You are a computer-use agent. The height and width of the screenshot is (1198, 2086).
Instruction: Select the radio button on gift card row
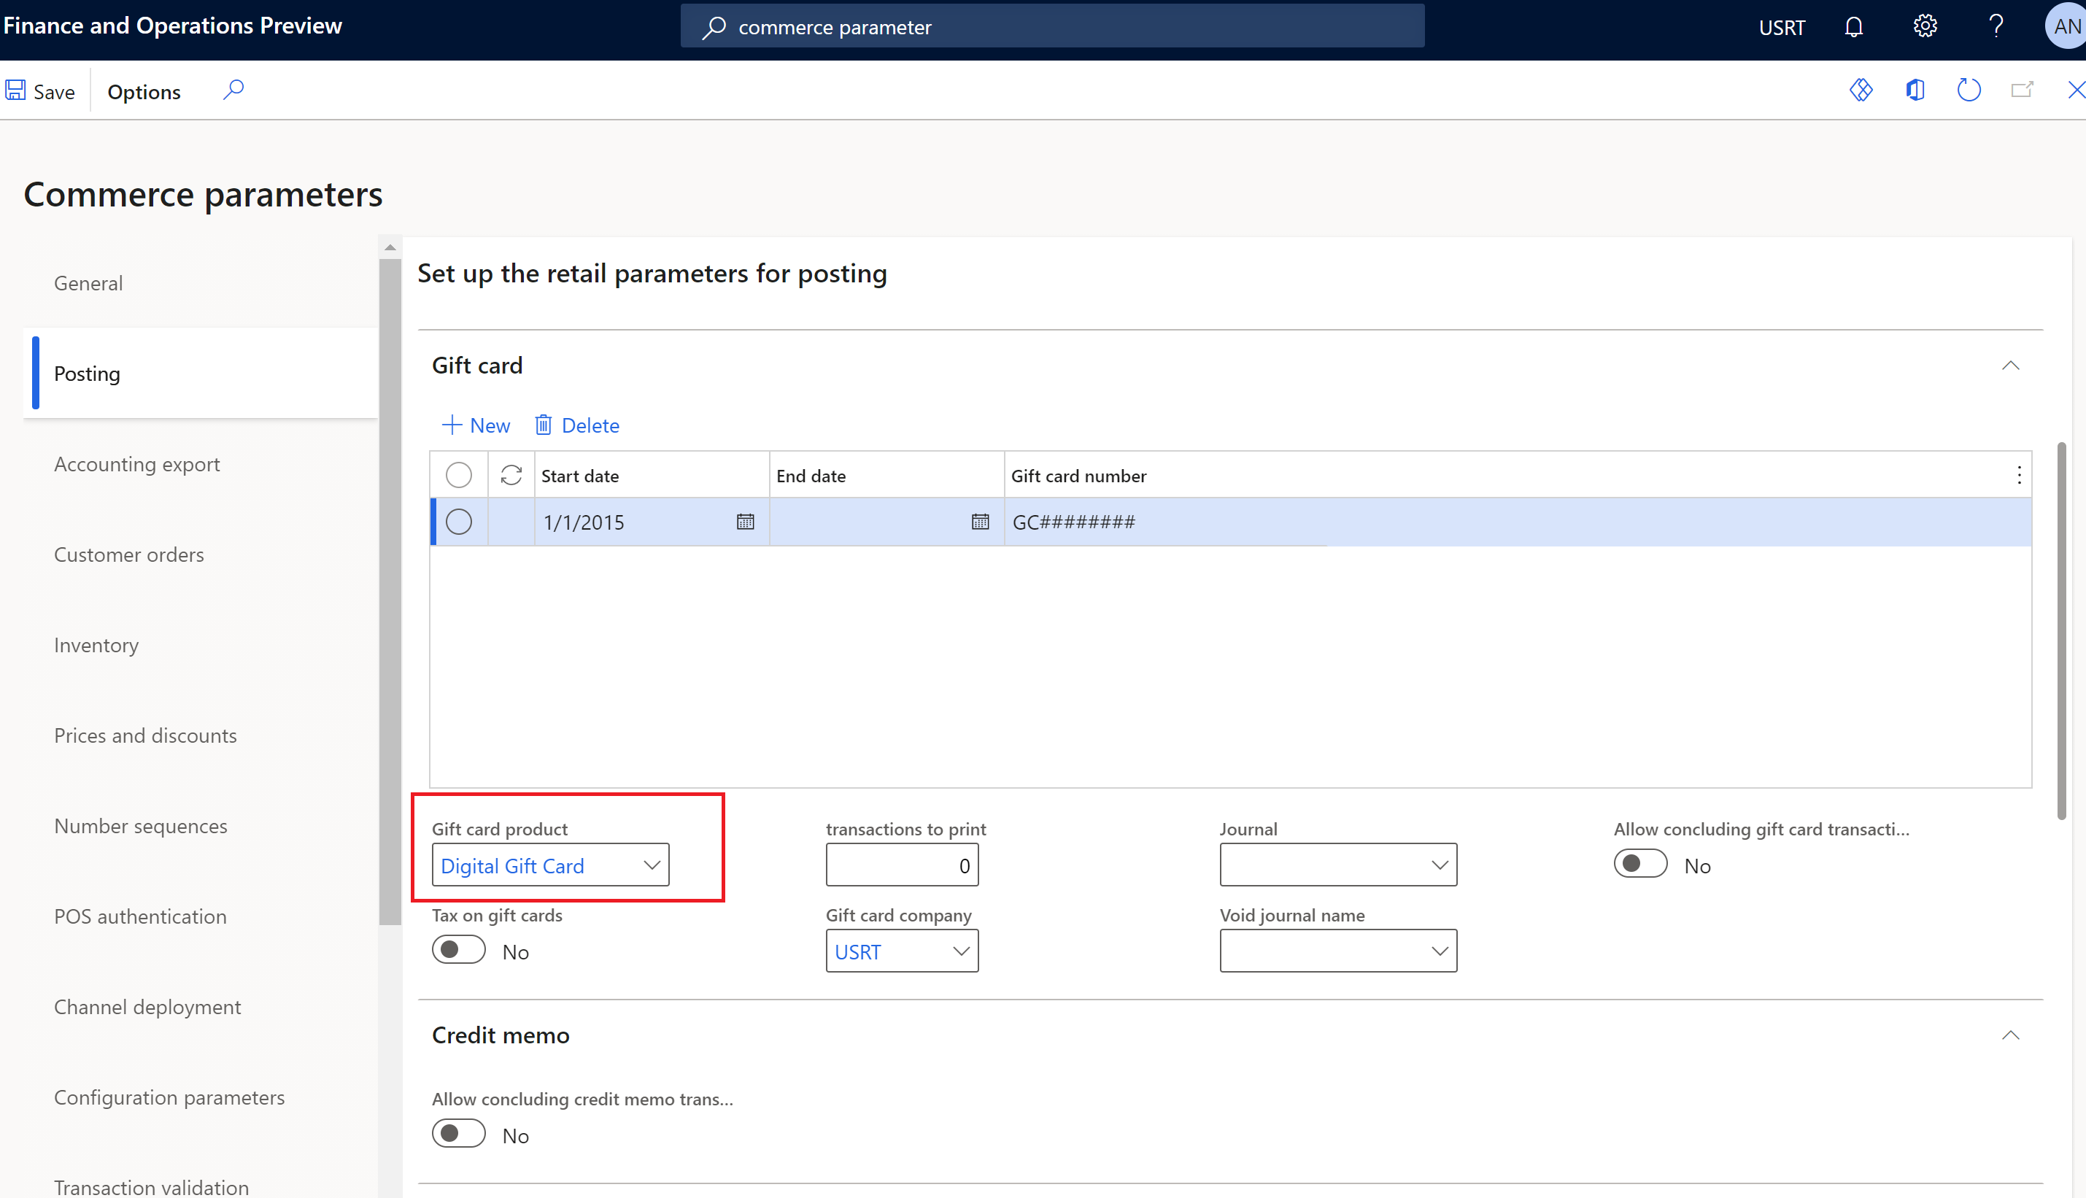coord(458,520)
